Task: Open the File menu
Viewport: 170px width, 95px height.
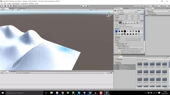Action: click(2, 4)
